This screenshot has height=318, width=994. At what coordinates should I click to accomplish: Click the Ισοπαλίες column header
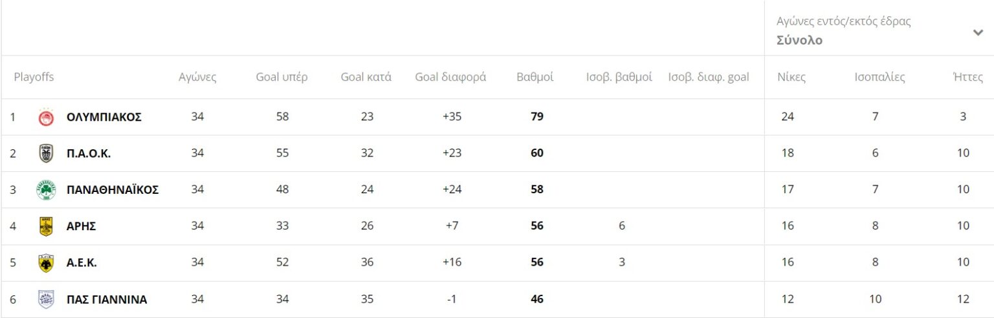[x=879, y=77]
